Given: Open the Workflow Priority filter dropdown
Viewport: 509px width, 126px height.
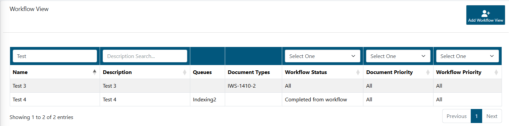Looking at the screenshot, I should click(467, 56).
